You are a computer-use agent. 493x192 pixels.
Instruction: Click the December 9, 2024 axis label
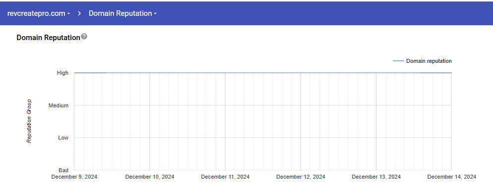[74, 177]
